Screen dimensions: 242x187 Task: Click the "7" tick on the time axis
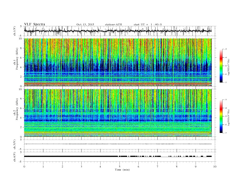coord(158,167)
